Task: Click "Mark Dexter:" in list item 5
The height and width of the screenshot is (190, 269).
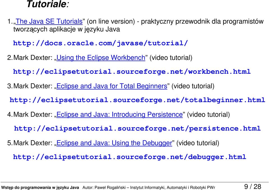Action: pyautogui.click(x=33, y=143)
